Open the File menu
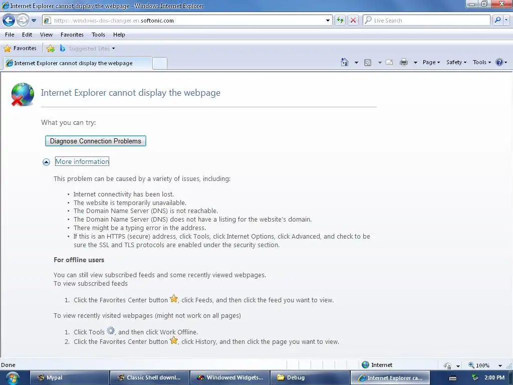 point(10,35)
